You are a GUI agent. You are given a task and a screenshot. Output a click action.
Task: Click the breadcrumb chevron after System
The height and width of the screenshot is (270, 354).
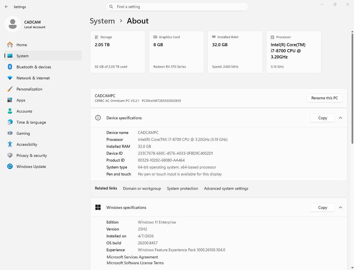pos(121,21)
